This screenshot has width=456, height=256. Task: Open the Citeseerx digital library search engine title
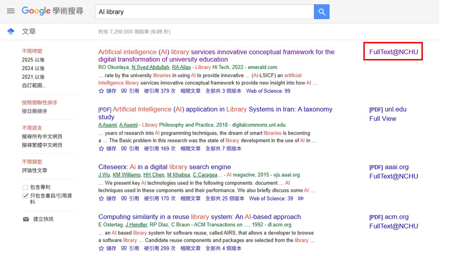click(x=165, y=167)
